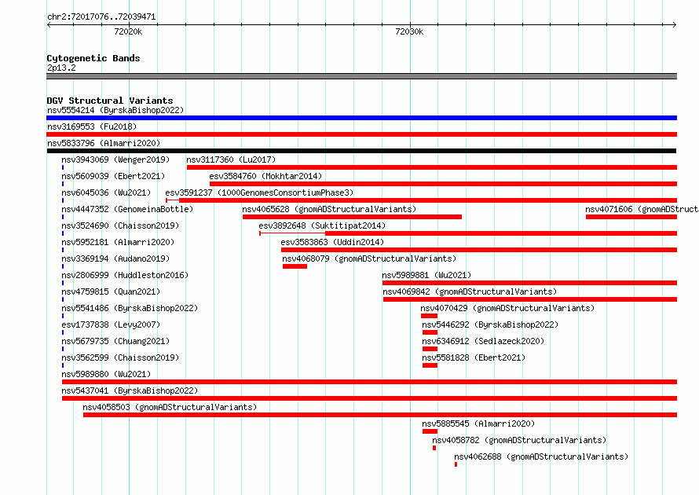Click the 2p13.2 band label
The width and height of the screenshot is (699, 495).
pyautogui.click(x=61, y=68)
